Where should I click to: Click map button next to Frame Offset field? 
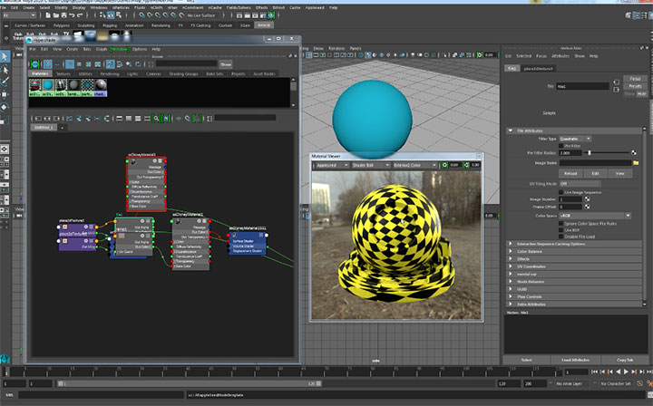click(x=587, y=207)
